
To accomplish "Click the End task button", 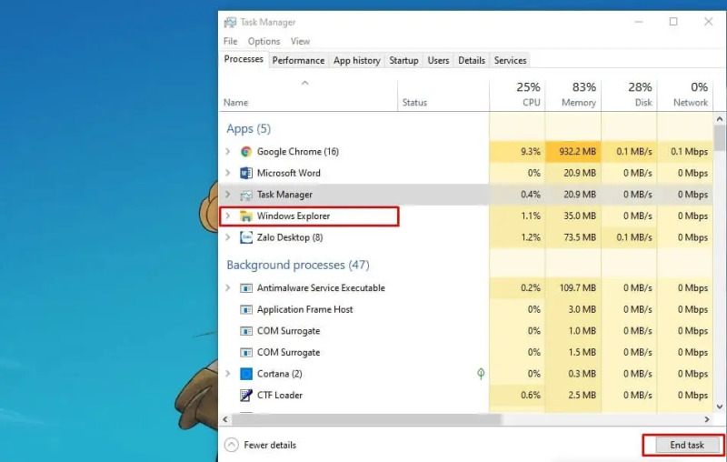I will pos(687,445).
